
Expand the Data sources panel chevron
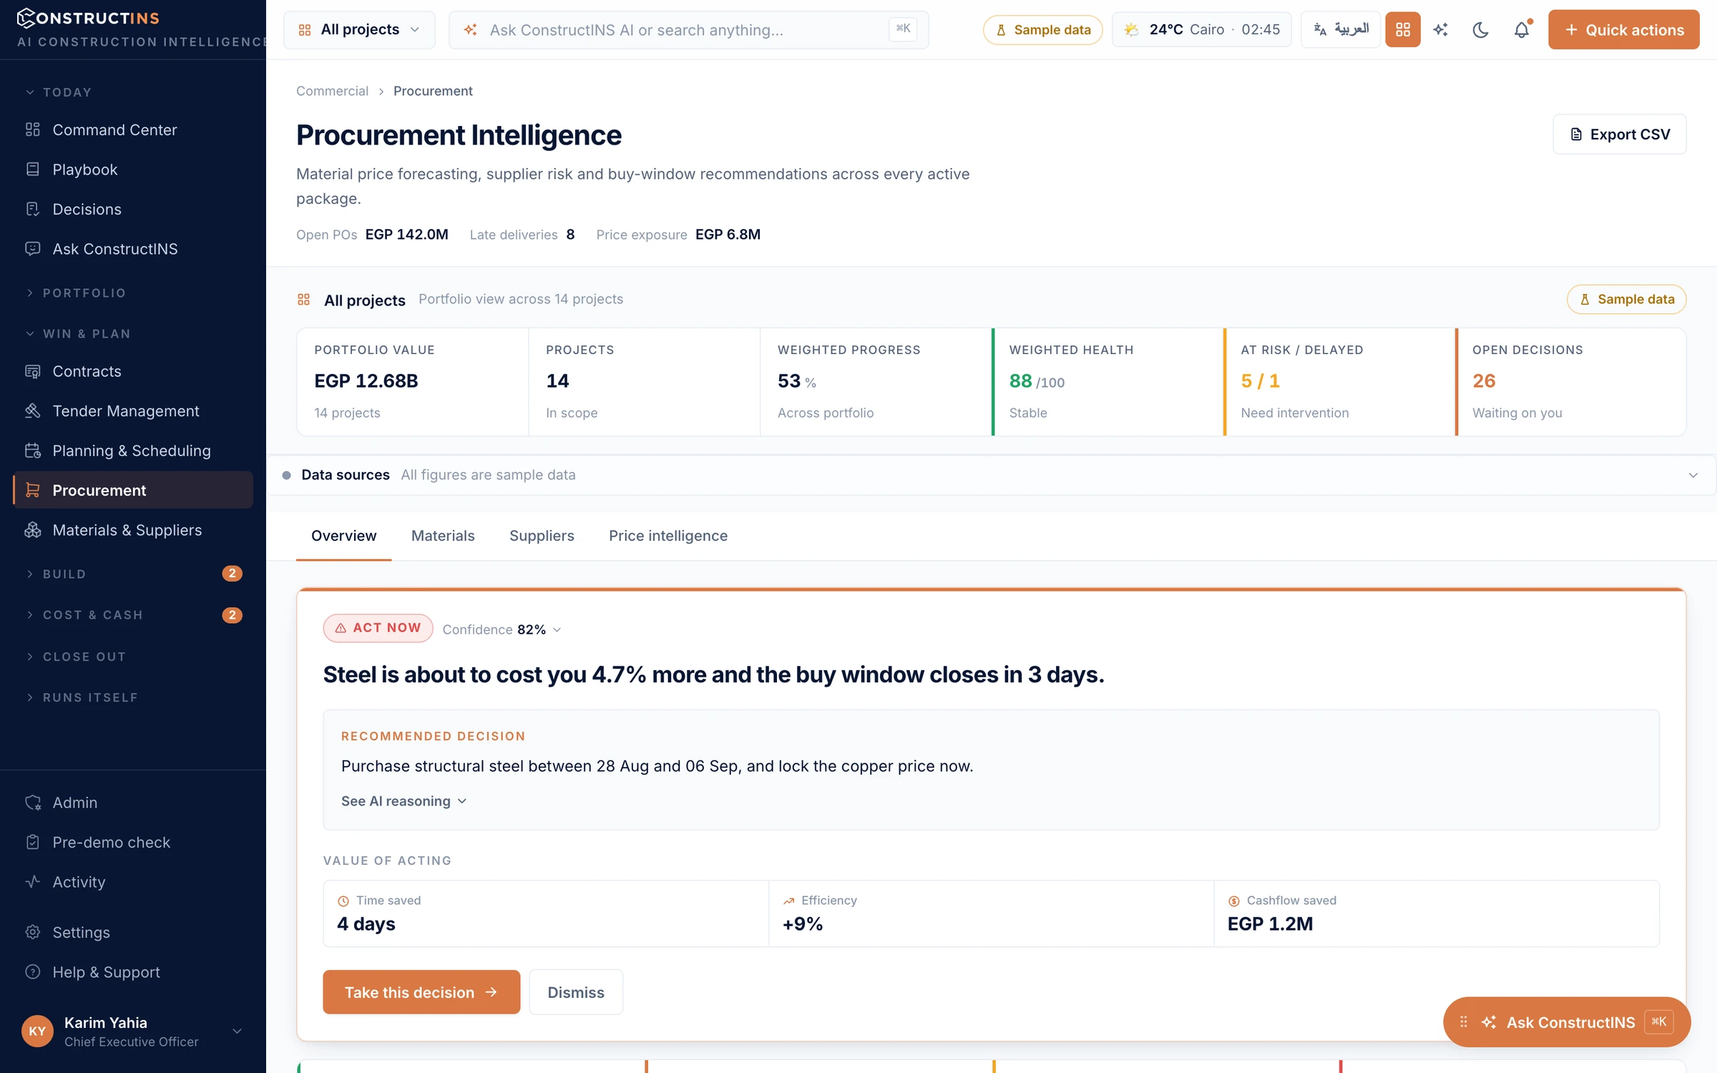click(1693, 475)
